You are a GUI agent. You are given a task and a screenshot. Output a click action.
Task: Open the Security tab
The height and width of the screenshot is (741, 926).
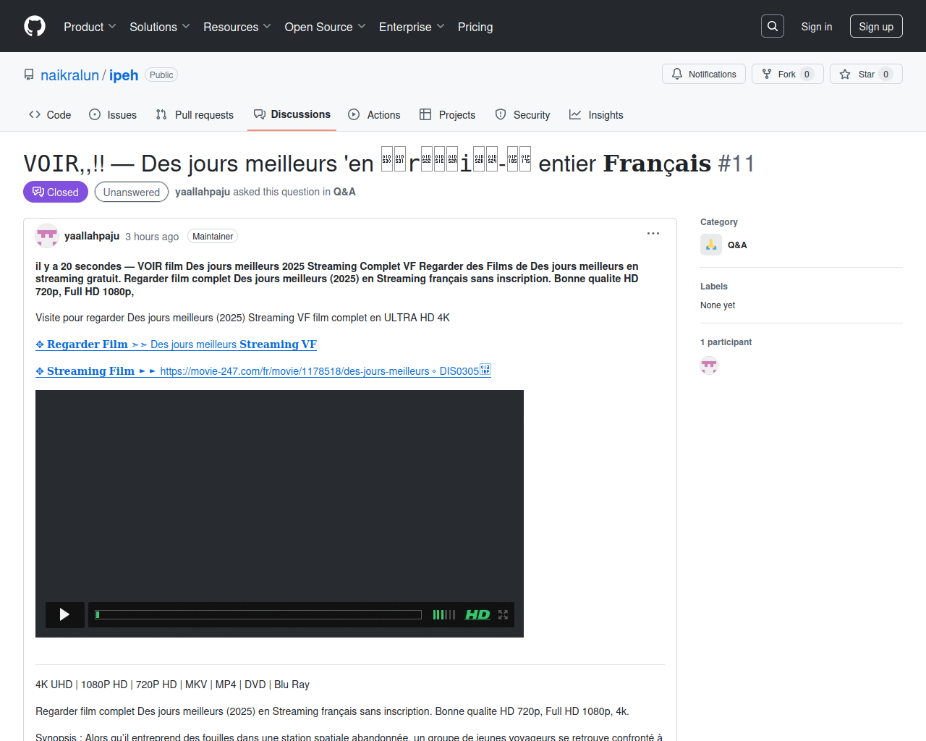522,114
